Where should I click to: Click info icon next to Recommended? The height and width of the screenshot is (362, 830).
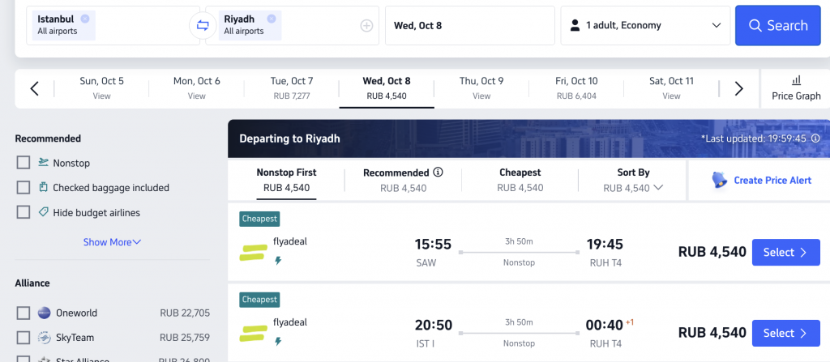pyautogui.click(x=438, y=172)
